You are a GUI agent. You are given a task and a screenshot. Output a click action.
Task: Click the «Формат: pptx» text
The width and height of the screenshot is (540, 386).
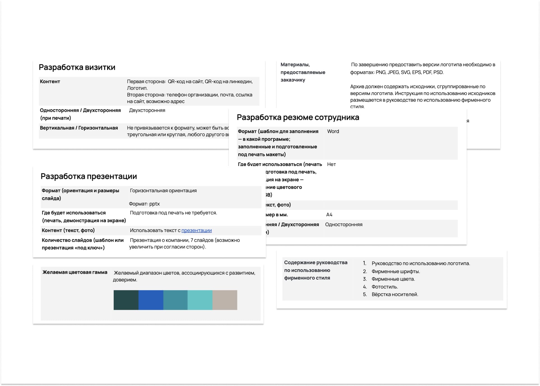(x=144, y=204)
